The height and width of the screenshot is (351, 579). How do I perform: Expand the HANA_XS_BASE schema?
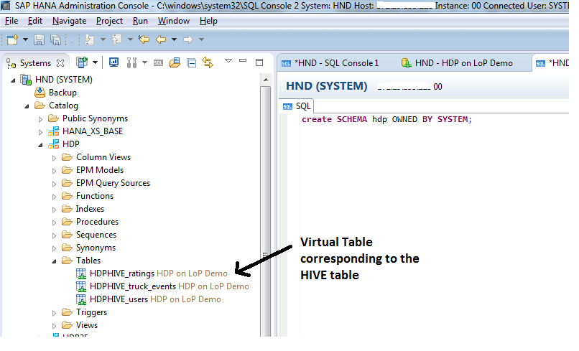40,131
